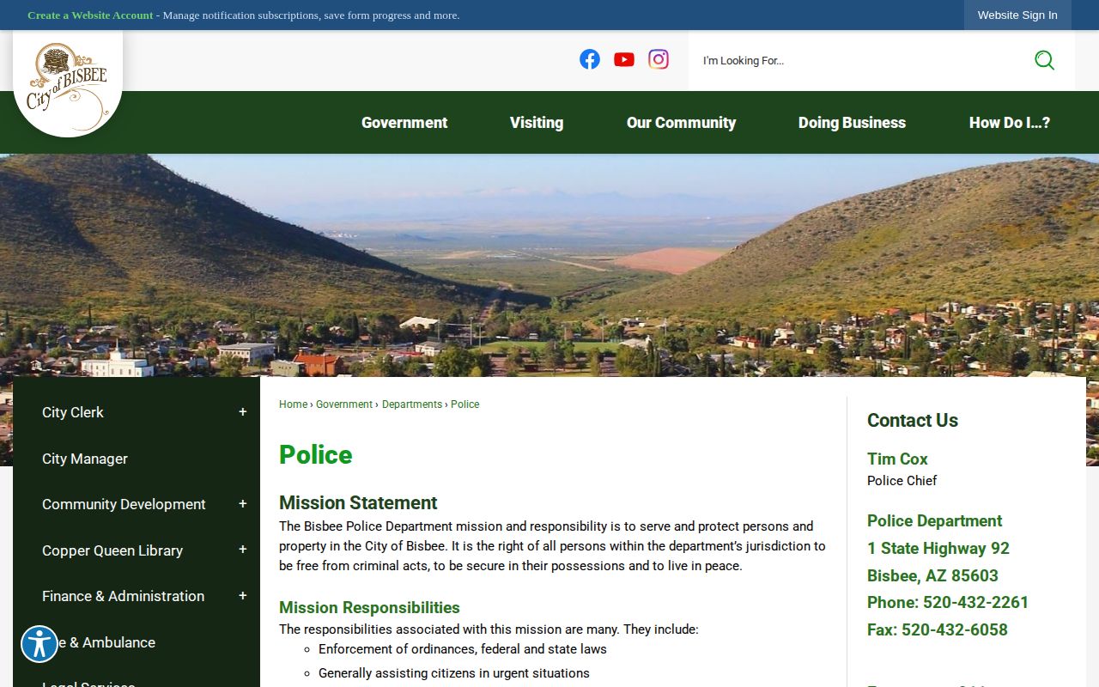The width and height of the screenshot is (1099, 687).
Task: Click the Police Chief title text
Action: pyautogui.click(x=902, y=481)
